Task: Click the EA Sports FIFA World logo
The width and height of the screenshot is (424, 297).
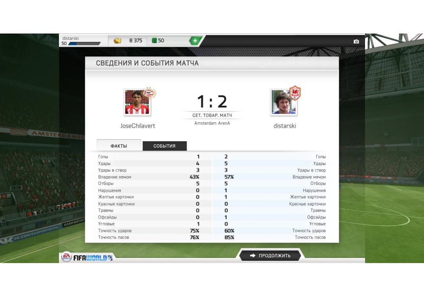Action: 87,257
